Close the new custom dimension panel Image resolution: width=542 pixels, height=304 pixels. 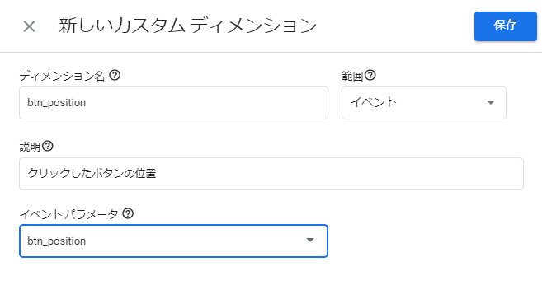[29, 26]
